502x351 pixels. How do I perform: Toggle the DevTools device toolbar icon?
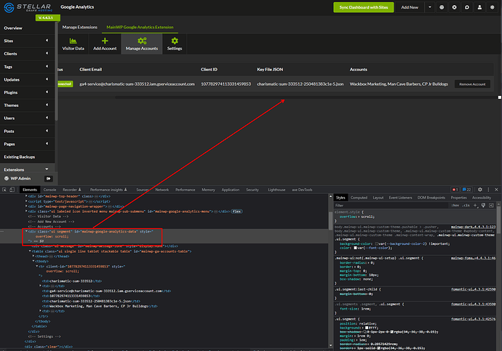pos(12,190)
